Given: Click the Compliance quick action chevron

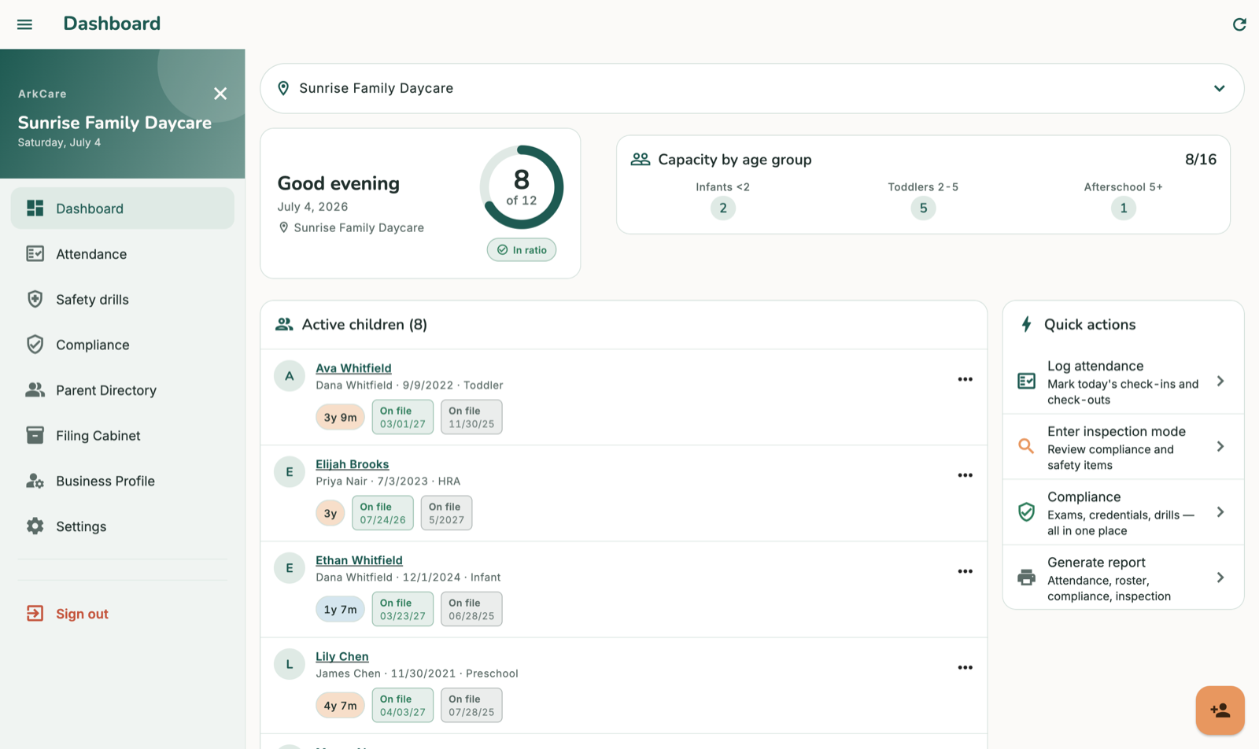Looking at the screenshot, I should pos(1220,512).
